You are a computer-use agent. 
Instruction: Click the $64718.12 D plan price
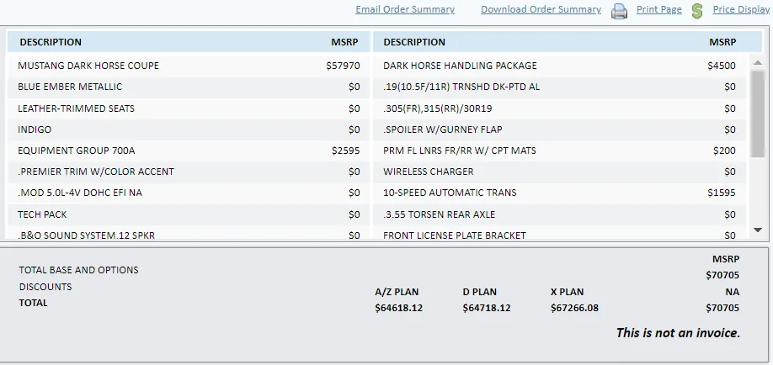coord(487,309)
